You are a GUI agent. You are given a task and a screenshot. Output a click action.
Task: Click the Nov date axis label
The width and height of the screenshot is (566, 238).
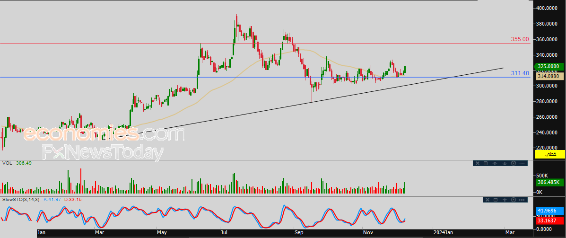pos(367,232)
